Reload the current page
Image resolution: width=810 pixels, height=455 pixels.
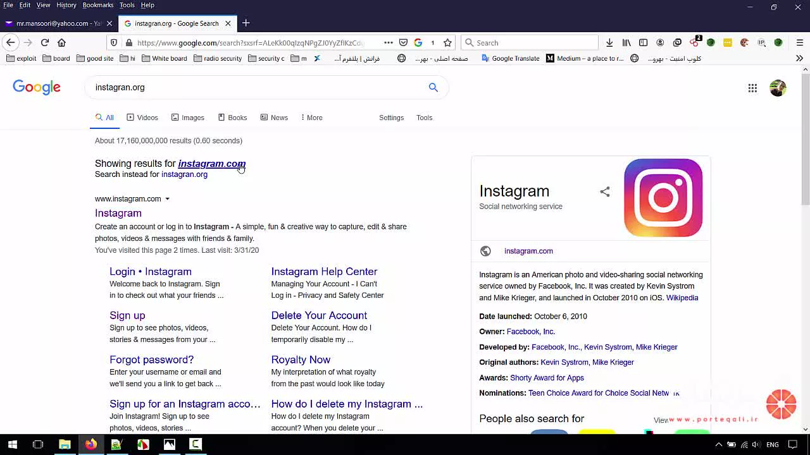pos(45,42)
